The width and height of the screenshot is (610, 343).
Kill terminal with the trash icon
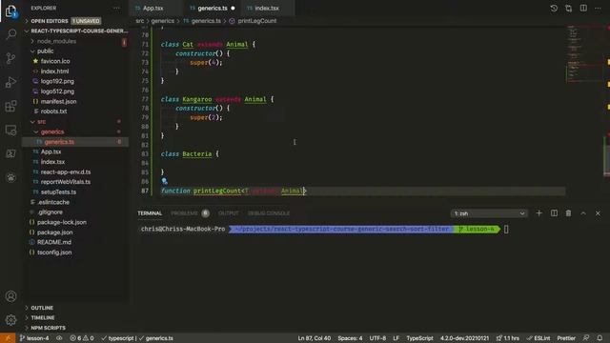pos(568,213)
